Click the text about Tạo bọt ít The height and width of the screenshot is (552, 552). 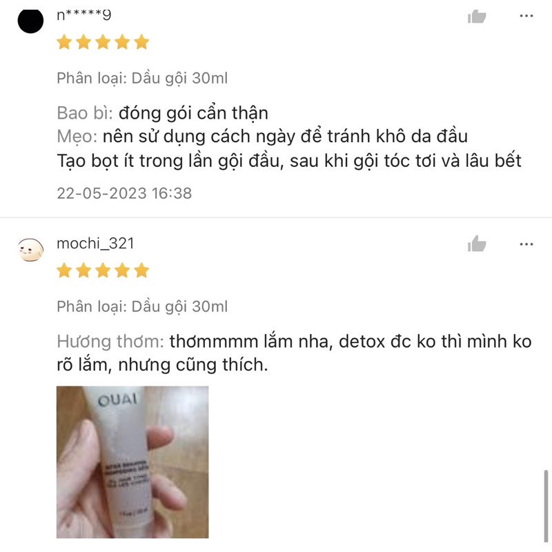pyautogui.click(x=288, y=161)
